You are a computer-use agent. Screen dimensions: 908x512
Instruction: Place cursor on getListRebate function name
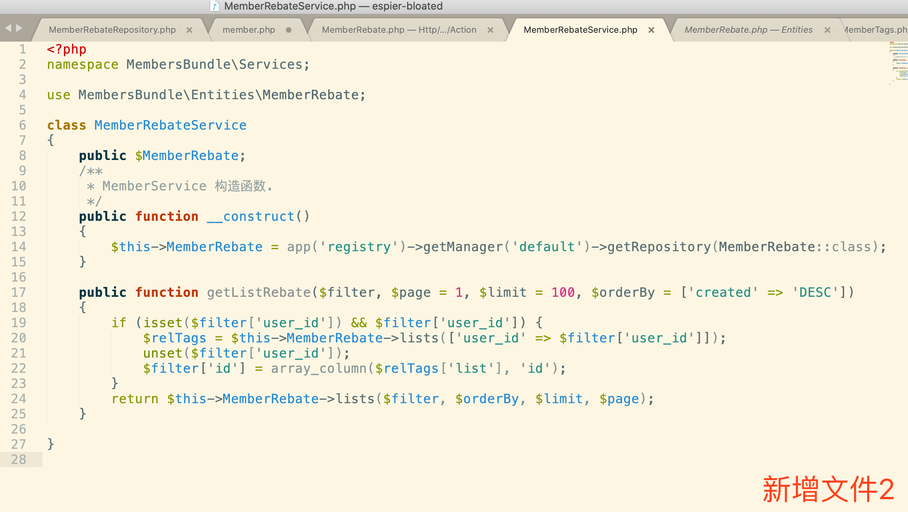259,292
